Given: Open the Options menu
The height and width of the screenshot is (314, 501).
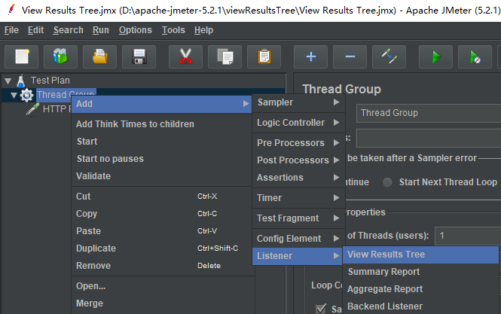Looking at the screenshot, I should point(136,30).
